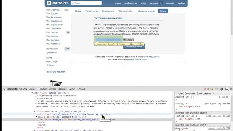The width and height of the screenshot is (233, 131).
Task: Click the toggle element state icon
Action: tap(224, 97)
